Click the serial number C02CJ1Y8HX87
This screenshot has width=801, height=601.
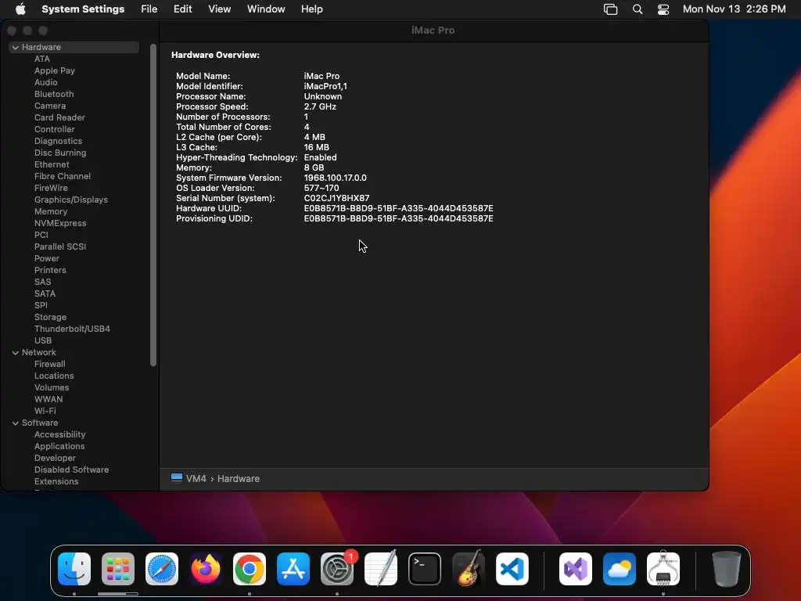(x=336, y=198)
